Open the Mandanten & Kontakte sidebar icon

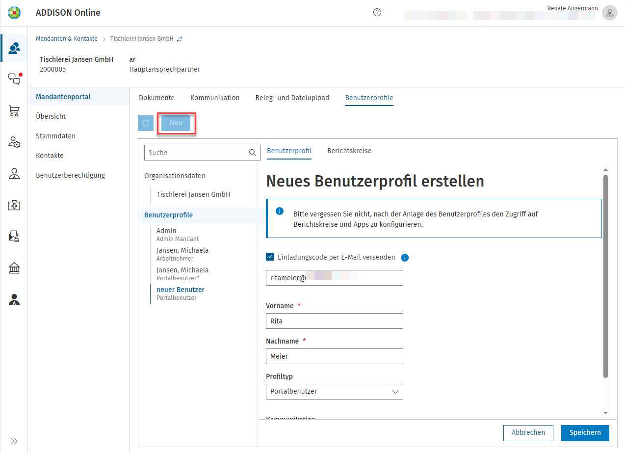tap(14, 48)
